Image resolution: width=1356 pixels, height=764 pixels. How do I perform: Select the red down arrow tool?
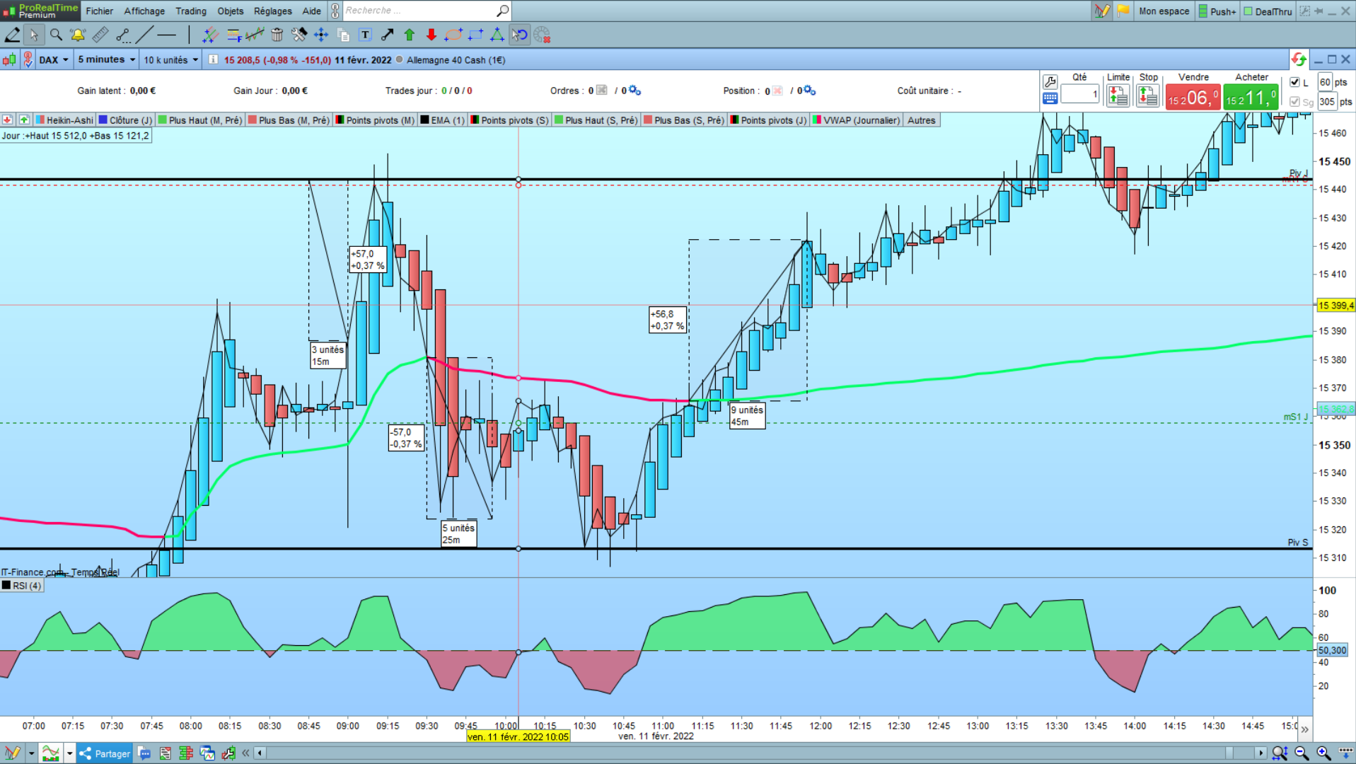(431, 35)
